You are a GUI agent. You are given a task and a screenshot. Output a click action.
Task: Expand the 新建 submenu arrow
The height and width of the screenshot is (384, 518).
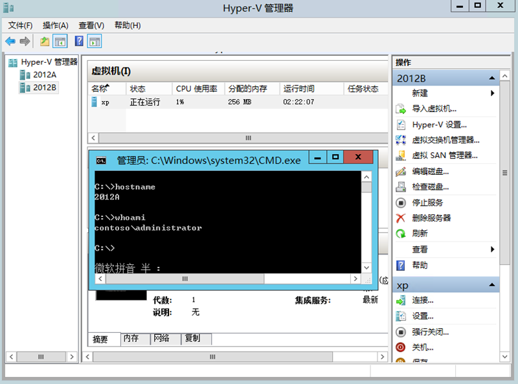[492, 93]
